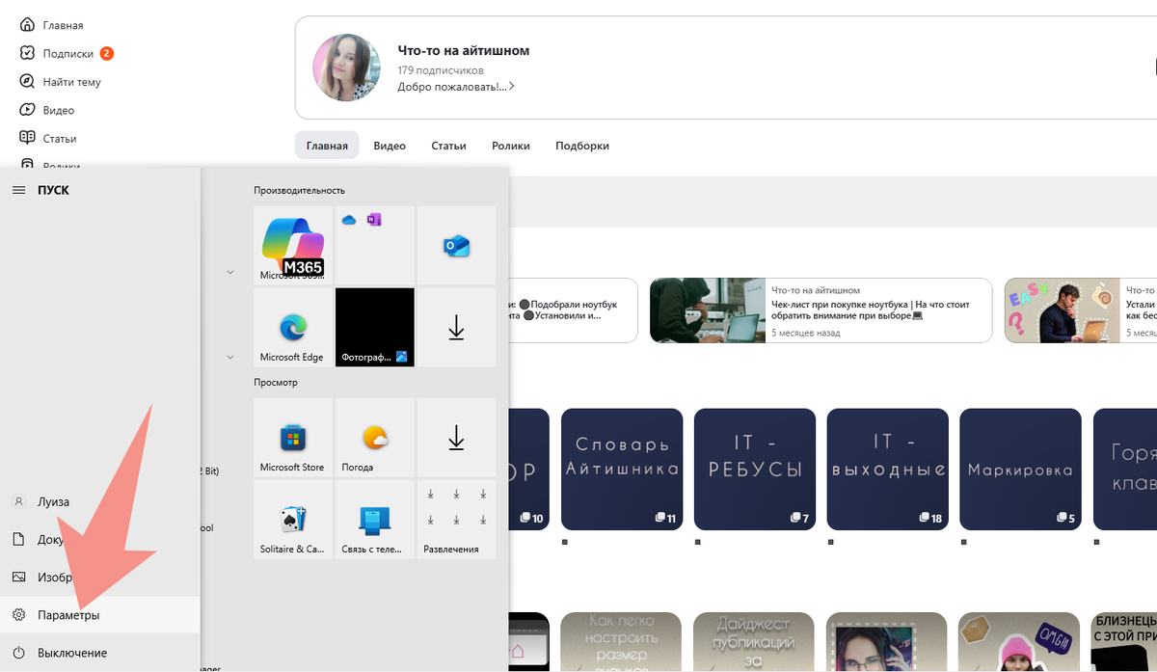Open the Documents folder from Start menu
The height and width of the screenshot is (672, 1157).
coord(100,539)
